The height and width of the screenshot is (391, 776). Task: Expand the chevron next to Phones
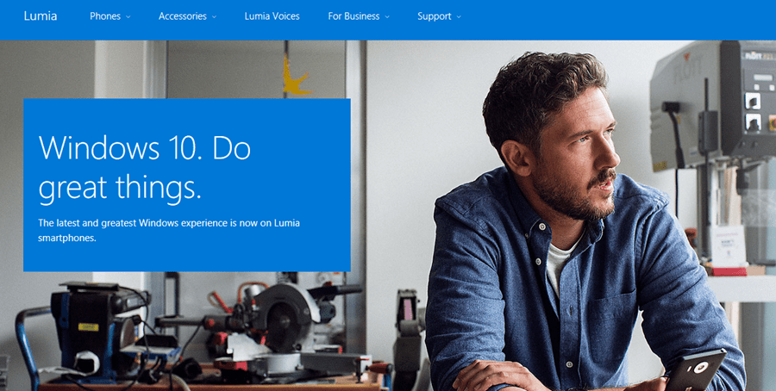(128, 17)
